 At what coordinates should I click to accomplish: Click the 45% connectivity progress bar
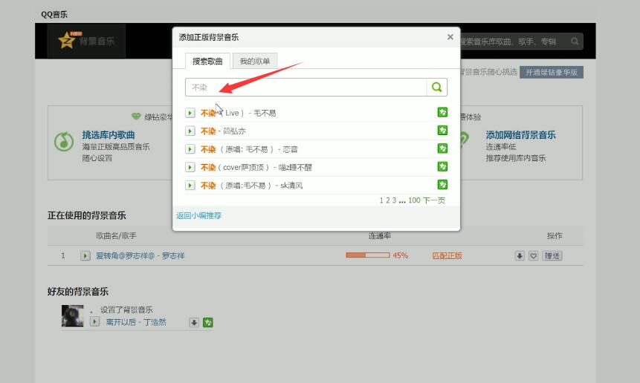tap(368, 255)
